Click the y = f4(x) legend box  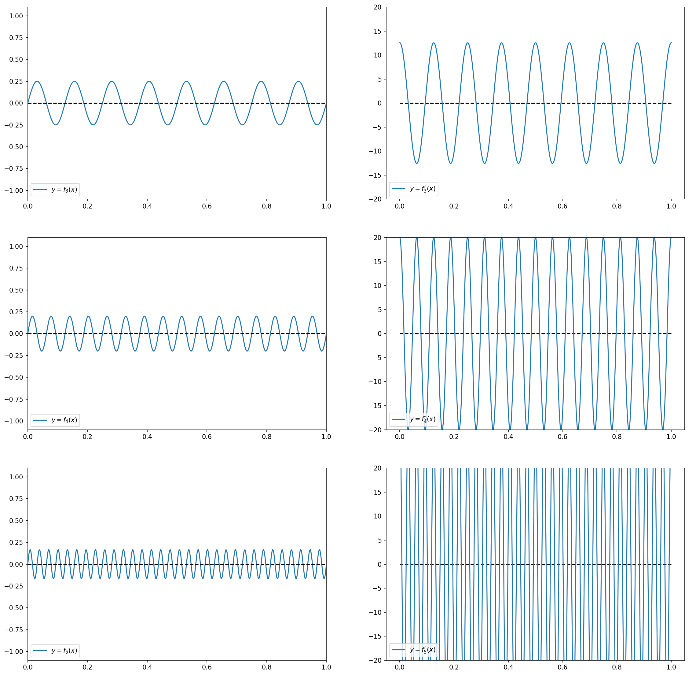coord(55,420)
